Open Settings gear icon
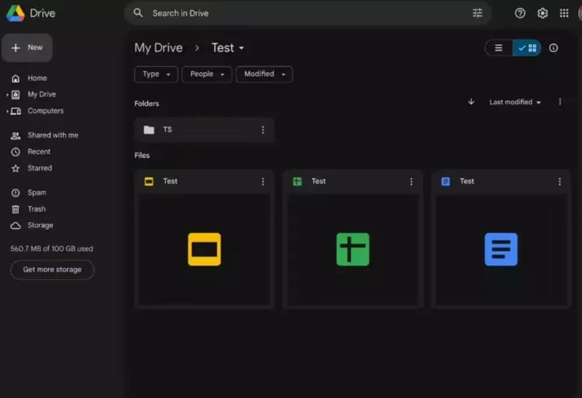 click(542, 13)
